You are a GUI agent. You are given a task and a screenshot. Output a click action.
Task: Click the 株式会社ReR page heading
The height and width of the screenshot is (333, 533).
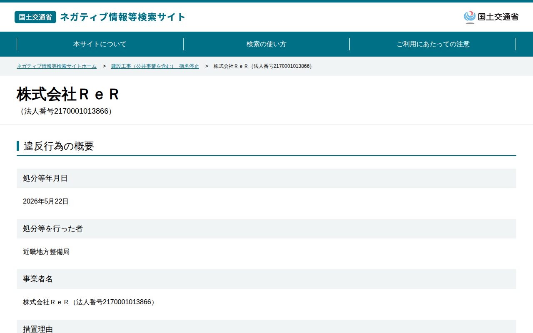68,94
